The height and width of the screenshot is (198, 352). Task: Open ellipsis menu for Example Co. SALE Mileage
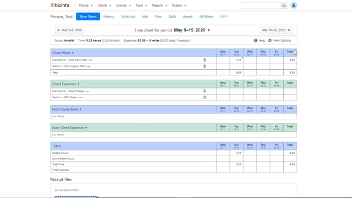(87, 91)
